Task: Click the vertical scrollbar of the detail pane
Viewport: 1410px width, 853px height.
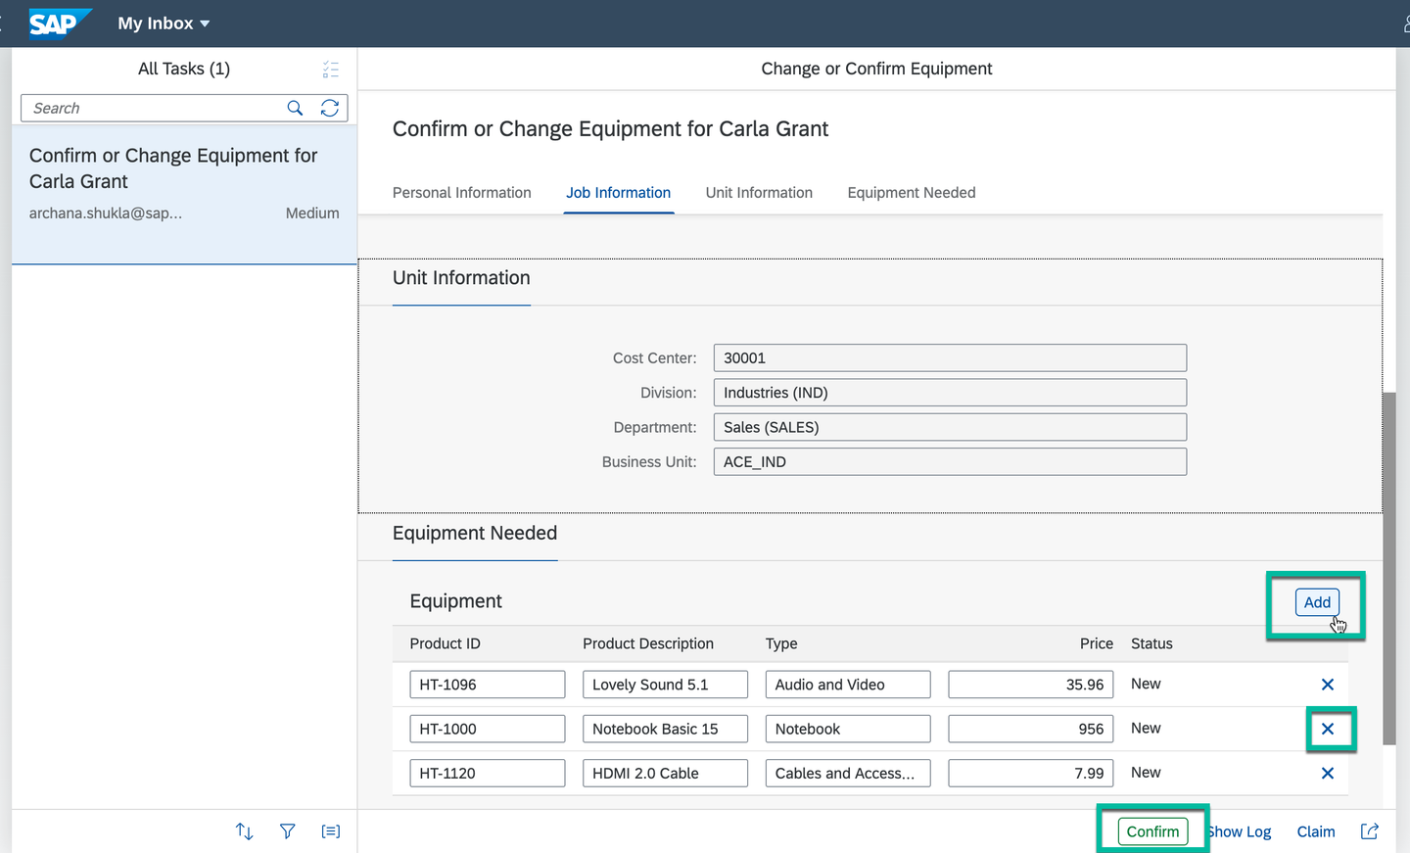Action: pos(1388,568)
